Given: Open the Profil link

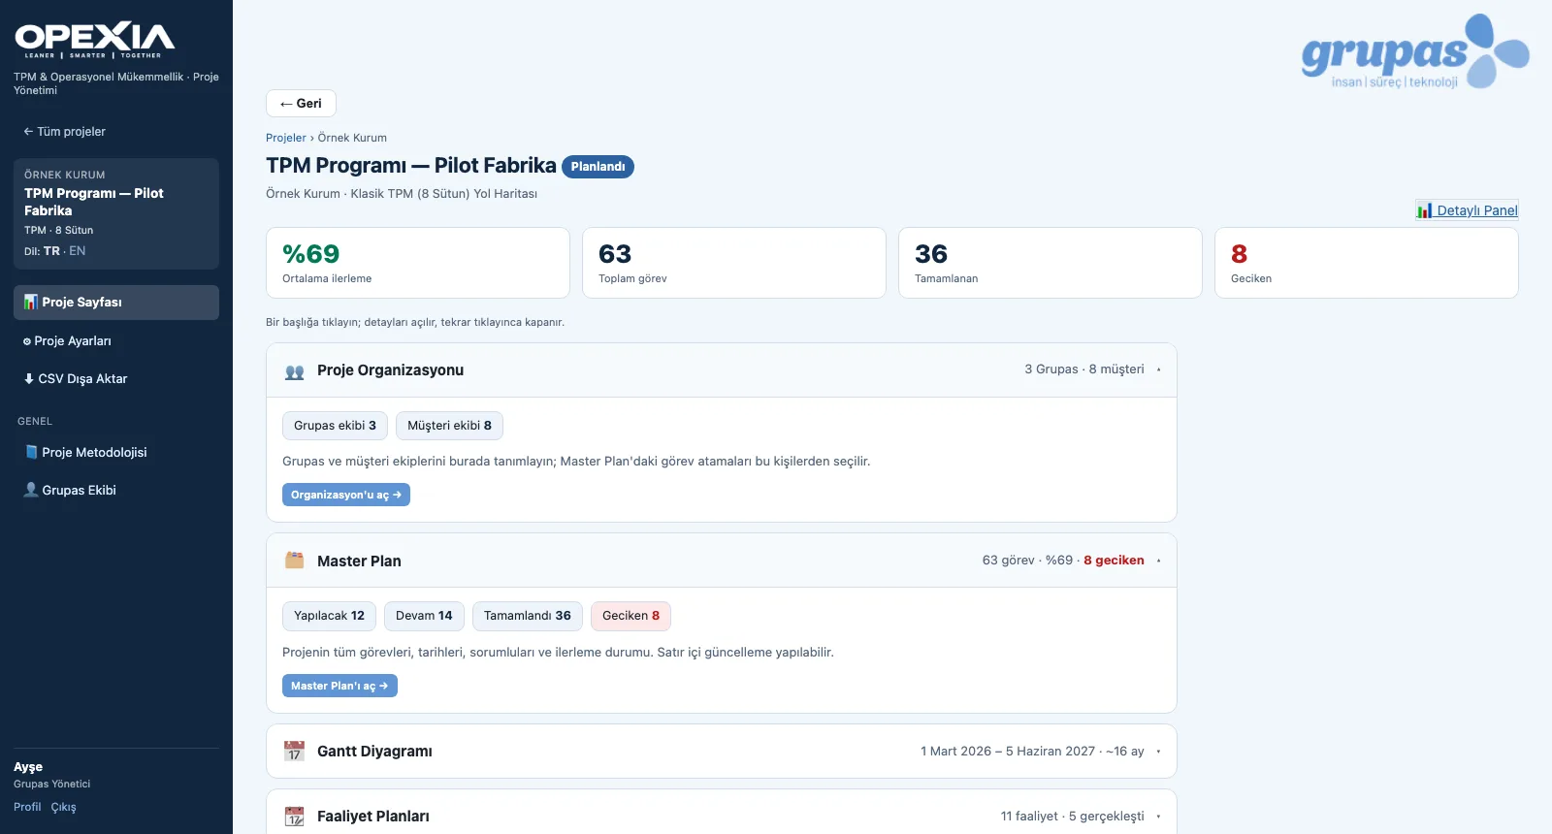Looking at the screenshot, I should coord(27,807).
